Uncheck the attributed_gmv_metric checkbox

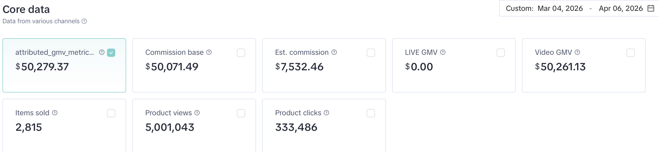[x=111, y=53]
